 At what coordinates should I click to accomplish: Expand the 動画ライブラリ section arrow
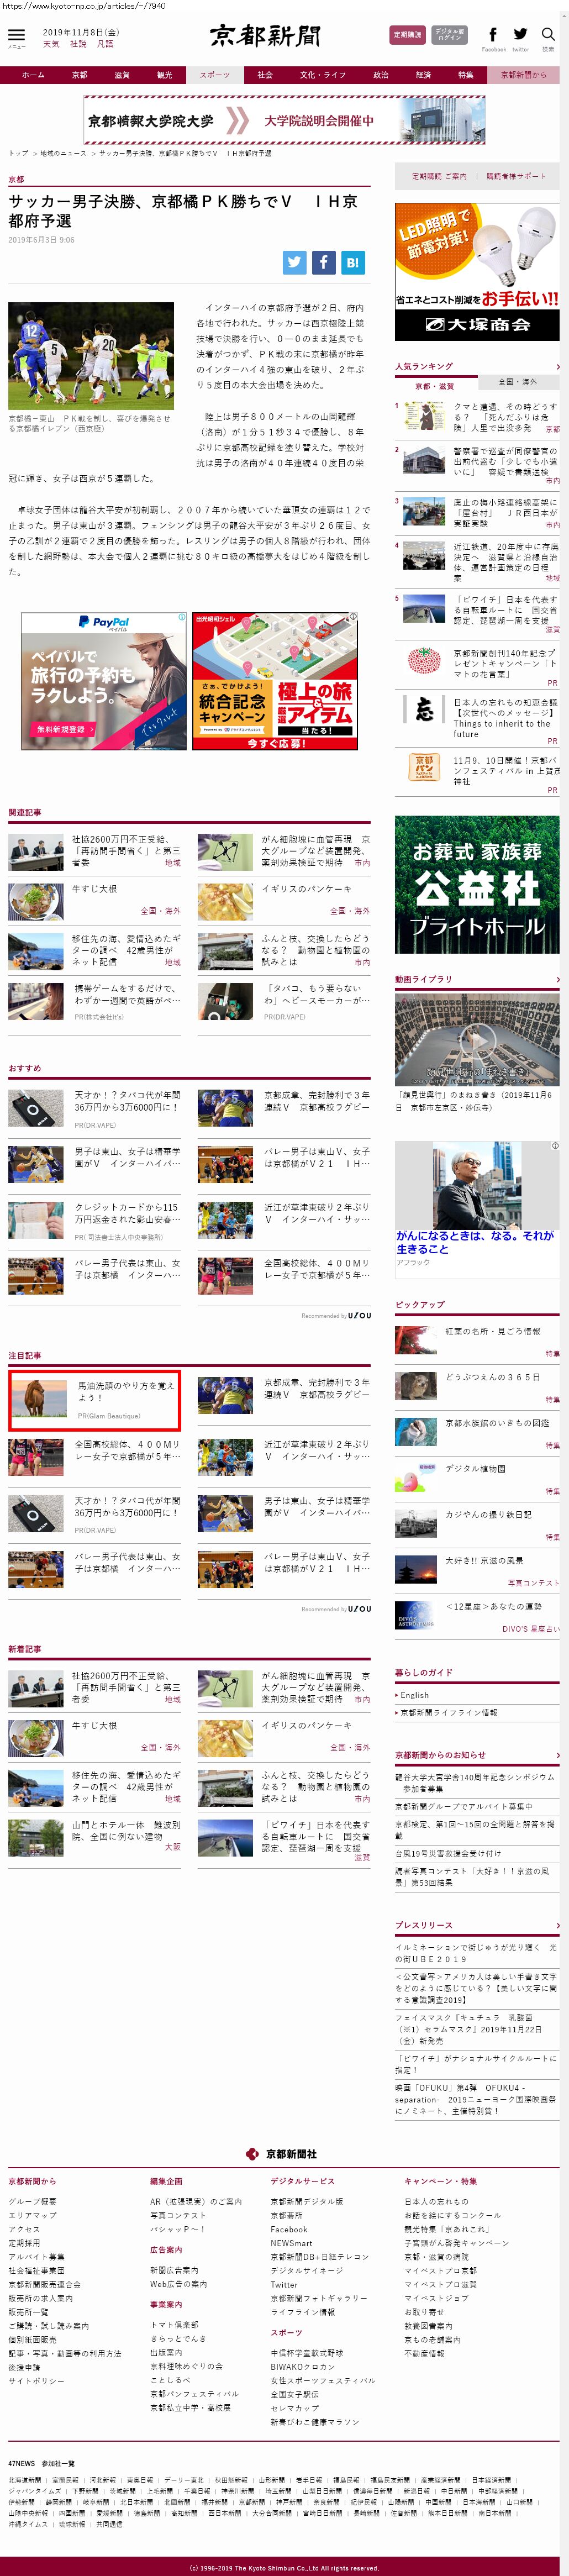click(557, 979)
